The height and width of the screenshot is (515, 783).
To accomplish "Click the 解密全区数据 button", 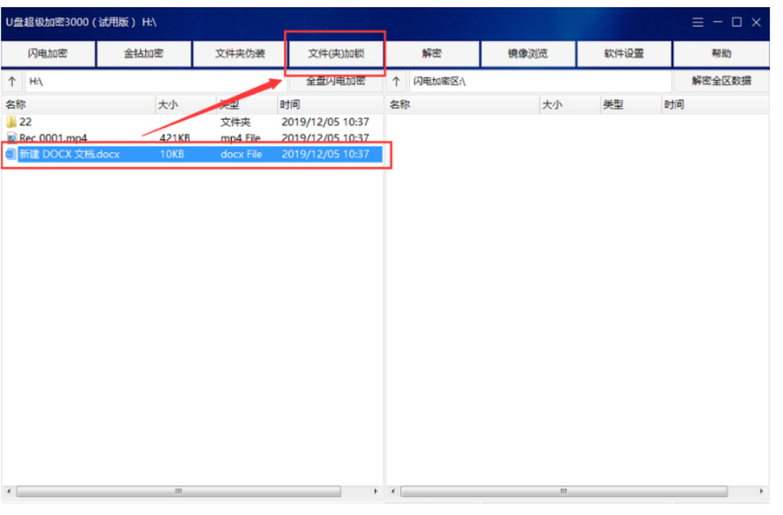I will (x=720, y=81).
